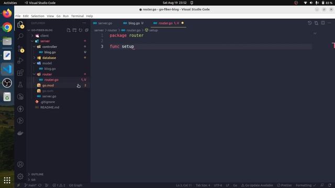This screenshot has width=335, height=188.
Task: Split the editor to the right
Action: coord(323,23)
